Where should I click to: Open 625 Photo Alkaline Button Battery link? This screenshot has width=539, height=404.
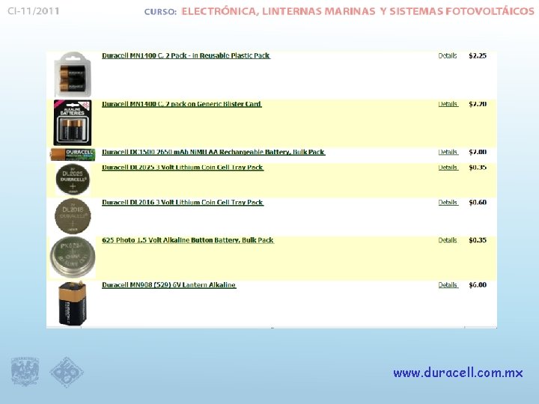pyautogui.click(x=188, y=240)
